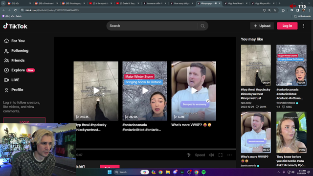Image resolution: width=313 pixels, height=176 pixels.
Task: Open the 00:57 recommended VVVIP video
Action: pos(256,132)
